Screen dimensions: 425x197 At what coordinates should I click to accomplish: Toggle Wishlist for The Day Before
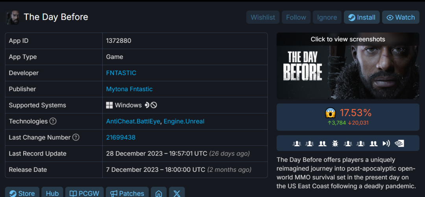(263, 17)
